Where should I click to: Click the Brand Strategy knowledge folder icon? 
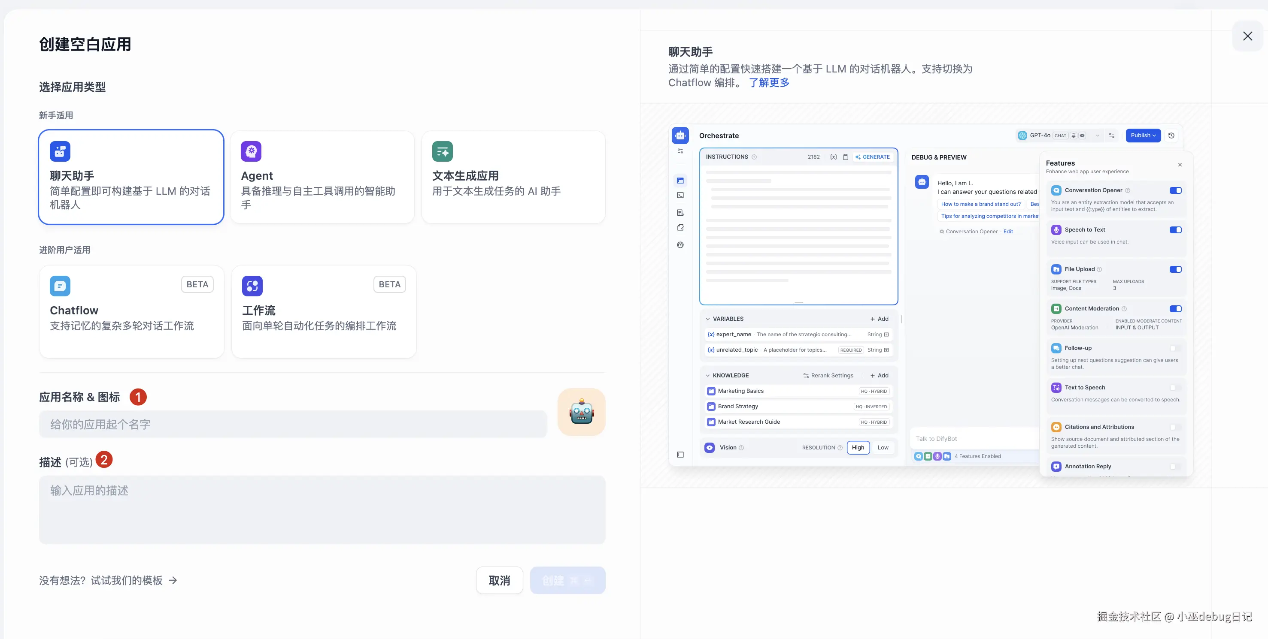click(711, 406)
